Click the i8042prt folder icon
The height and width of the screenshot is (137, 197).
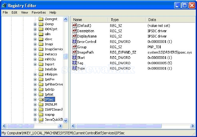point(41,29)
